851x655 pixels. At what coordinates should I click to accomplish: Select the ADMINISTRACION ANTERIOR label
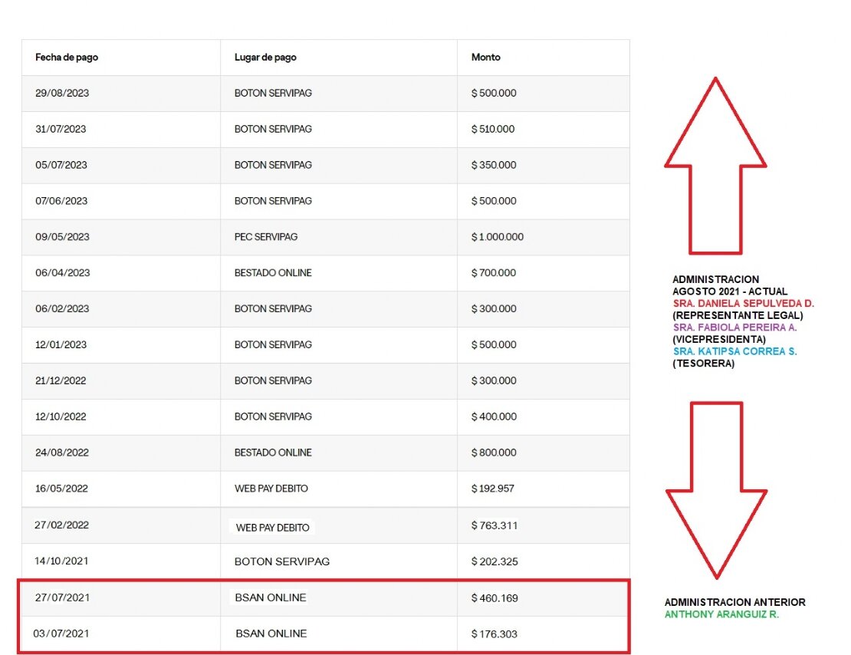click(x=734, y=603)
